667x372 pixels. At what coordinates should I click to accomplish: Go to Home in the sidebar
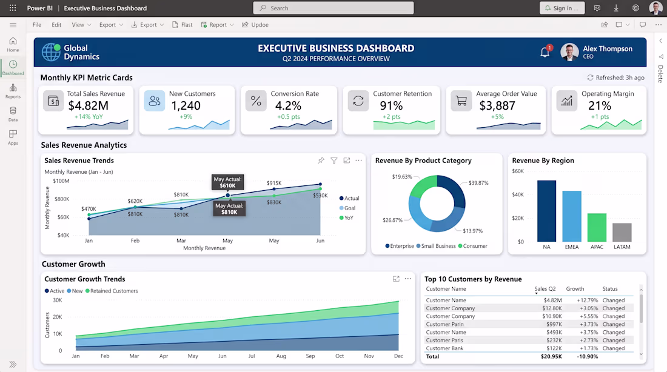[x=13, y=44]
